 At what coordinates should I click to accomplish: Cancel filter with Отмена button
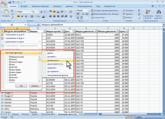click(x=35, y=86)
